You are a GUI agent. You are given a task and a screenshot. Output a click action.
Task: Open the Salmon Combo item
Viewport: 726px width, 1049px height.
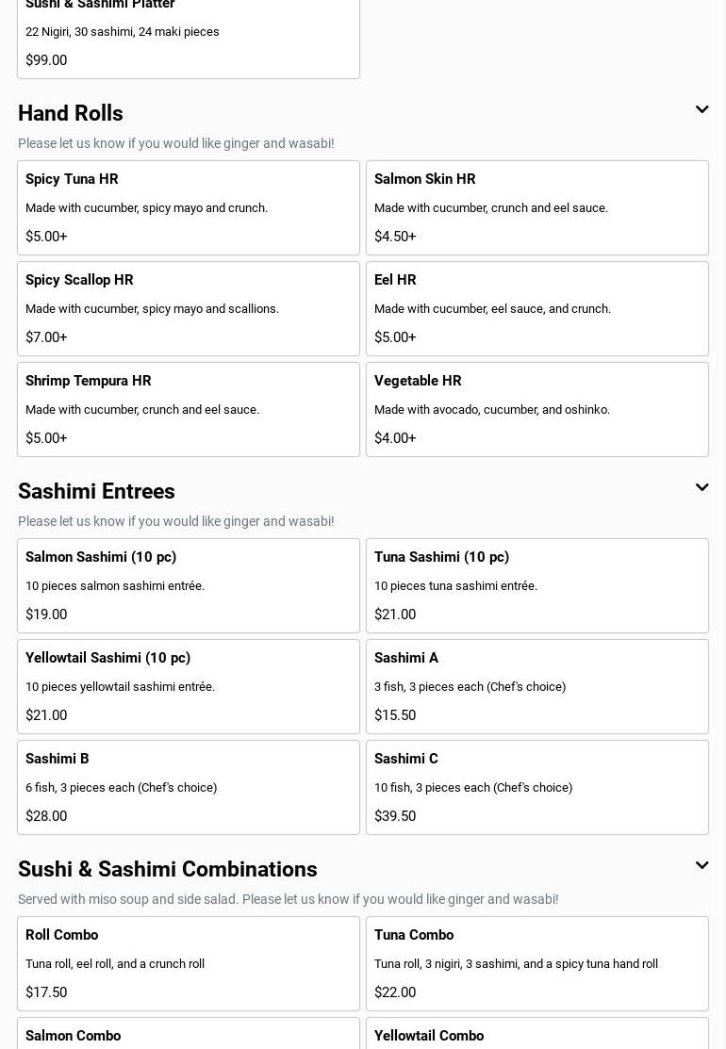(189, 1035)
